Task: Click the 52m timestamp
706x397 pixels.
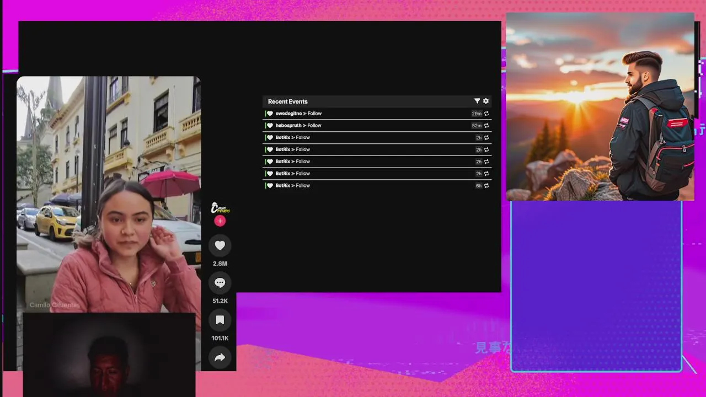Action: tap(477, 126)
